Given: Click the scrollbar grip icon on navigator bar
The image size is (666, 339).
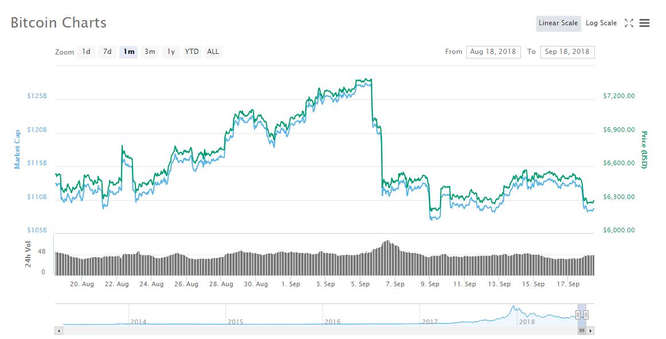Looking at the screenshot, I should (581, 330).
